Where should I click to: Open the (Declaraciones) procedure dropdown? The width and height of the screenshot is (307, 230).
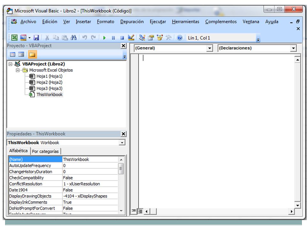coord(293,48)
